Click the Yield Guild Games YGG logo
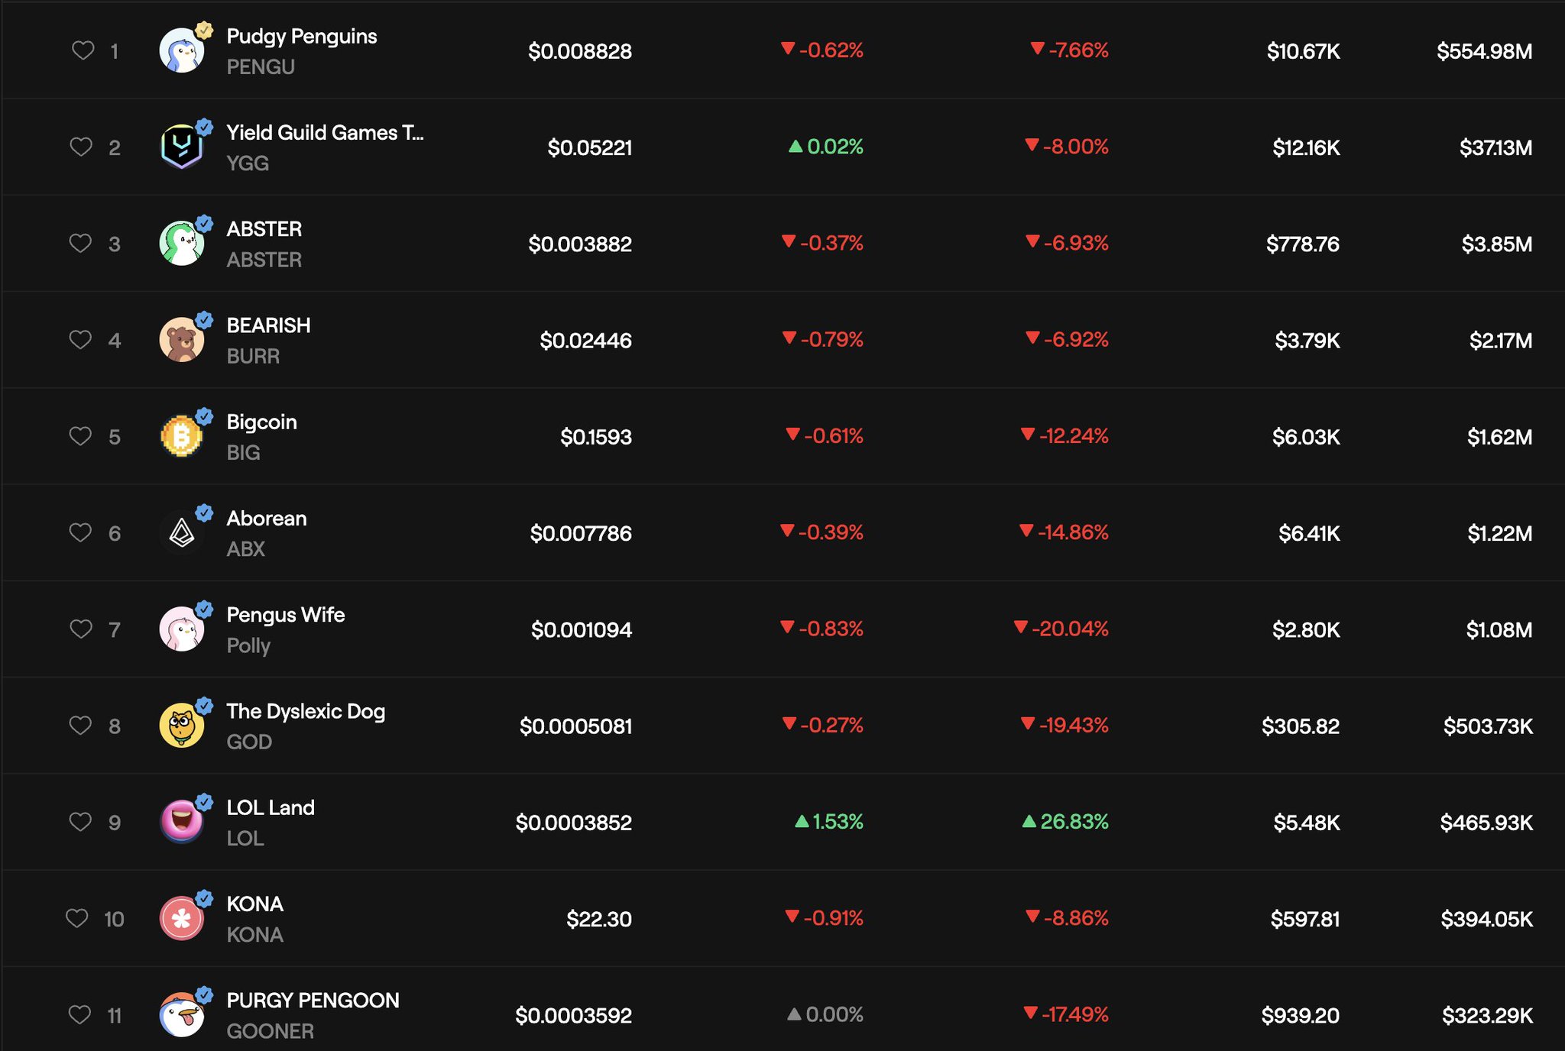The height and width of the screenshot is (1051, 1565). tap(181, 147)
